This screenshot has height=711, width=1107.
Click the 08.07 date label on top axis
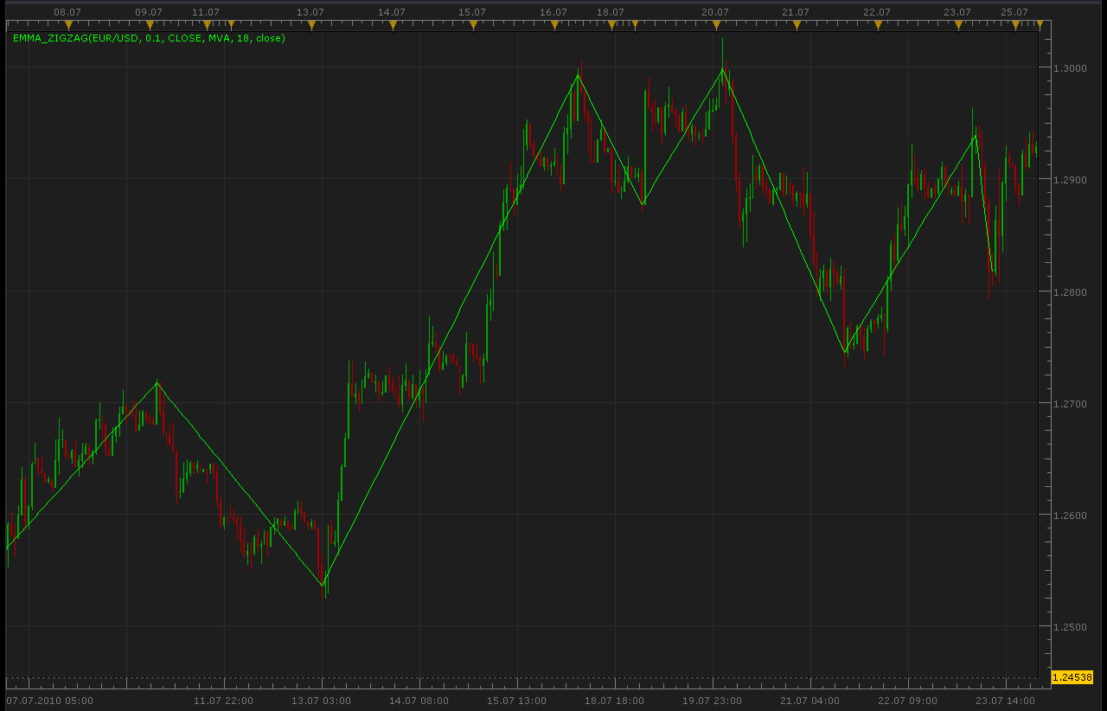tap(67, 12)
